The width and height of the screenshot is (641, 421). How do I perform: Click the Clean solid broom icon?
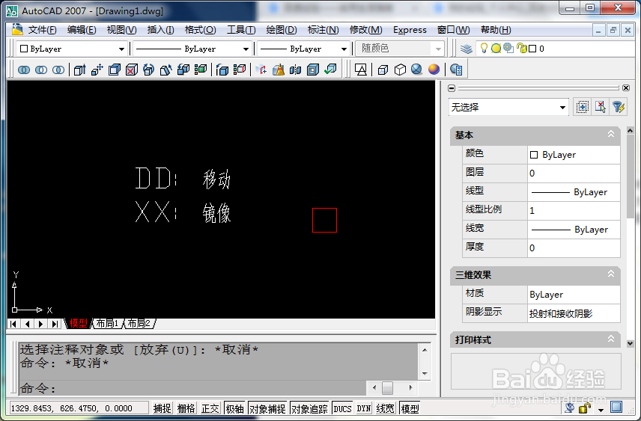pyautogui.click(x=279, y=70)
